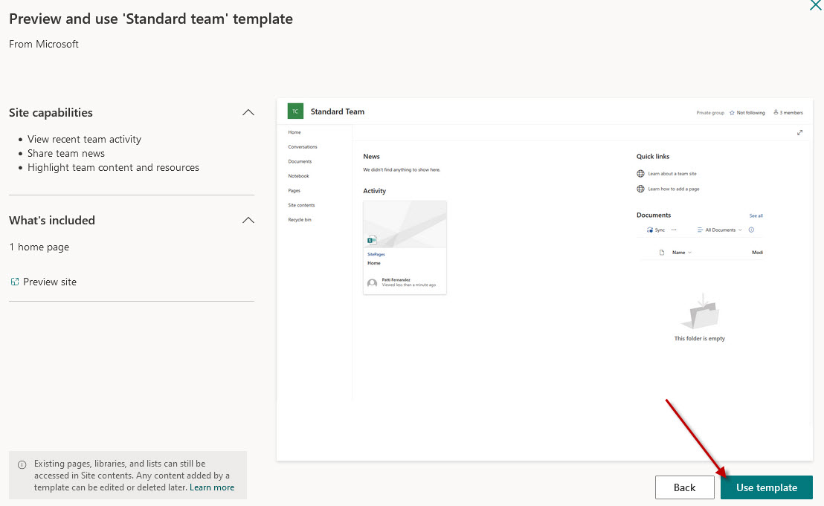Click See all in the Documents section
The width and height of the screenshot is (824, 506).
756,215
